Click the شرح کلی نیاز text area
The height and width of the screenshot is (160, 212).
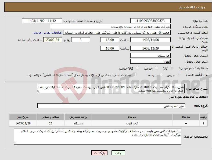click(x=111, y=89)
